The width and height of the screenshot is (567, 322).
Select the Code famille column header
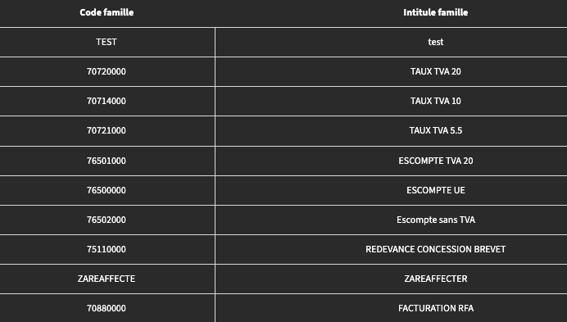click(107, 12)
